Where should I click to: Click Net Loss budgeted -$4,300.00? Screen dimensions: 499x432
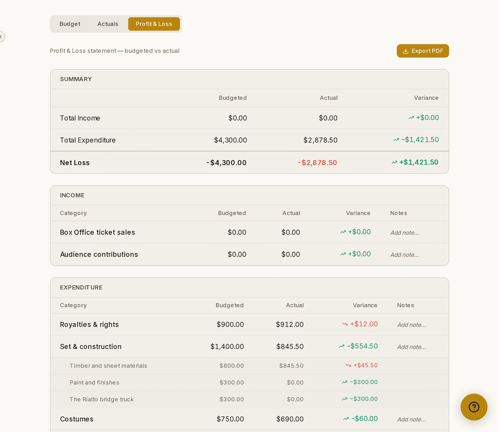[x=226, y=163]
